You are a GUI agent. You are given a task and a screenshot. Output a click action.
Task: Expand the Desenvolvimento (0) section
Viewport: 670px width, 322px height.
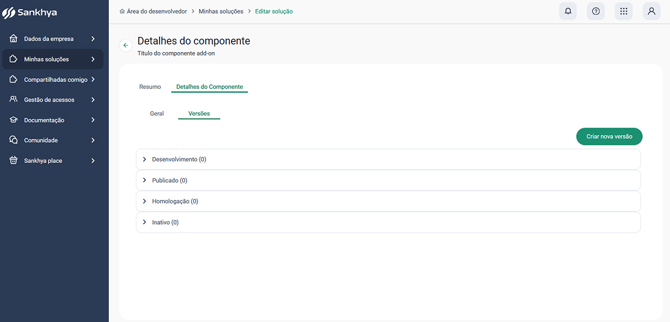click(x=388, y=159)
